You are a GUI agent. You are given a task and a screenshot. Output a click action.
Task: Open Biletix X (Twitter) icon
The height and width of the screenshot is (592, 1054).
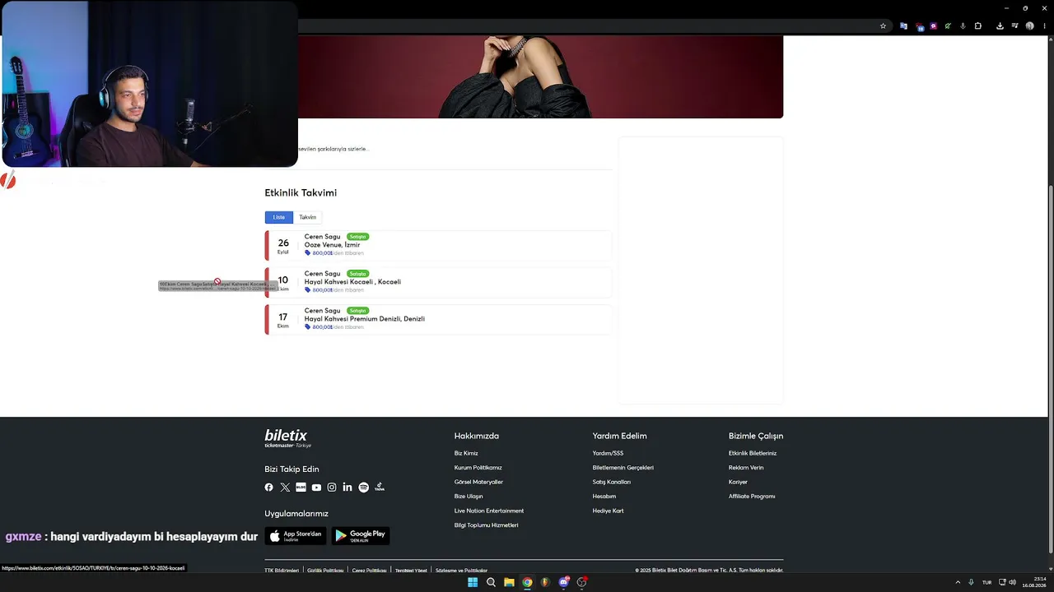tap(285, 488)
